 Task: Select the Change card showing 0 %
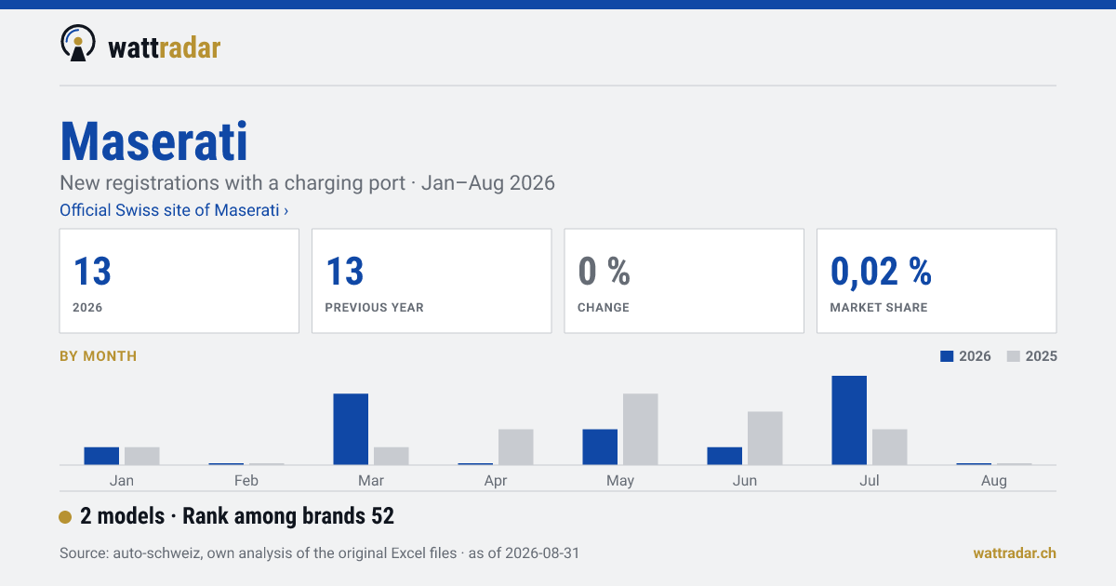[x=684, y=281]
